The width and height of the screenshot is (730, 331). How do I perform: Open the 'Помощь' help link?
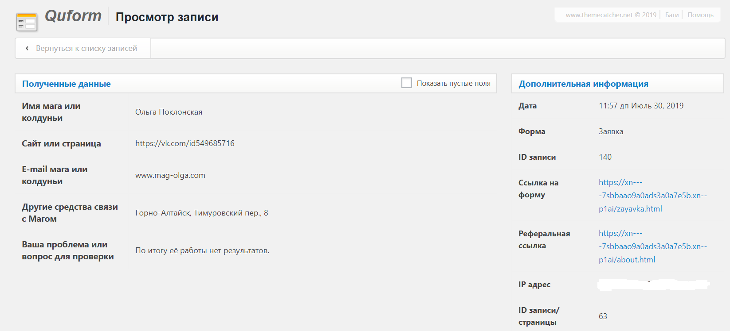click(700, 15)
